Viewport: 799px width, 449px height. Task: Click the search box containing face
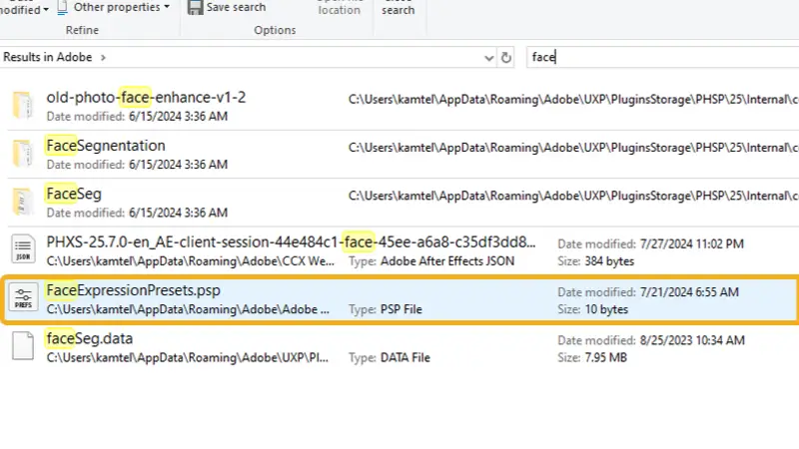pos(662,57)
